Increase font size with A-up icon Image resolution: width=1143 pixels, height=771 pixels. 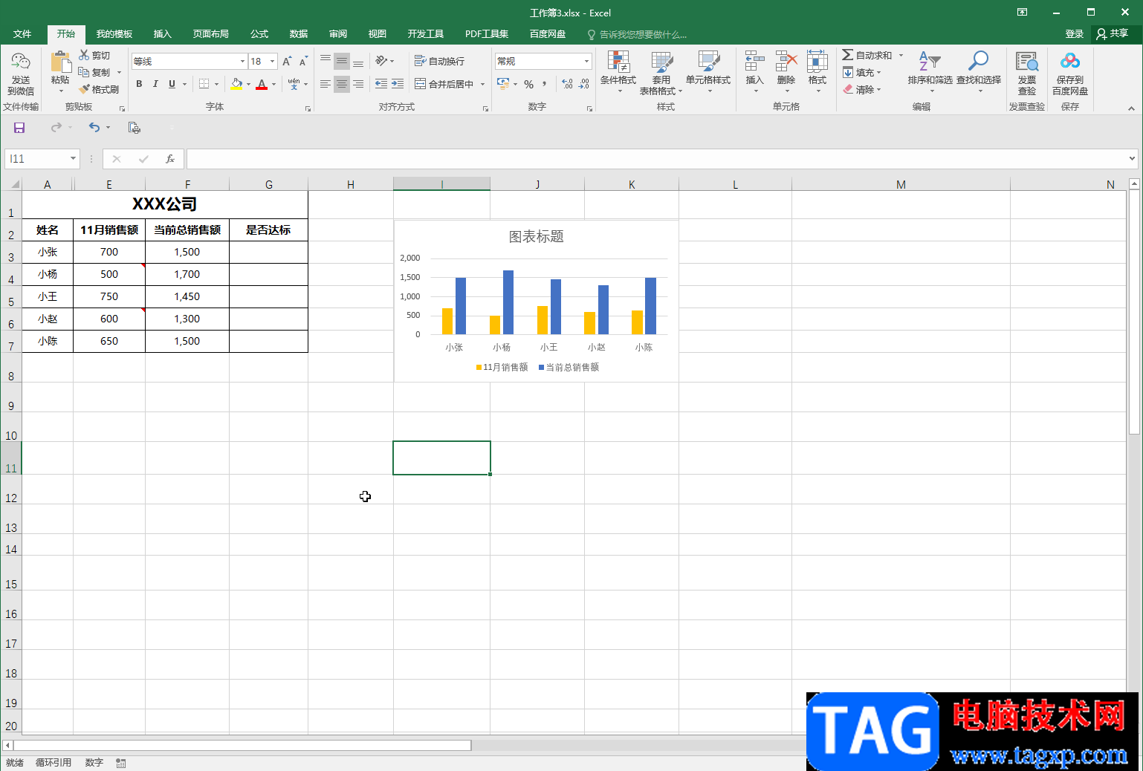287,62
